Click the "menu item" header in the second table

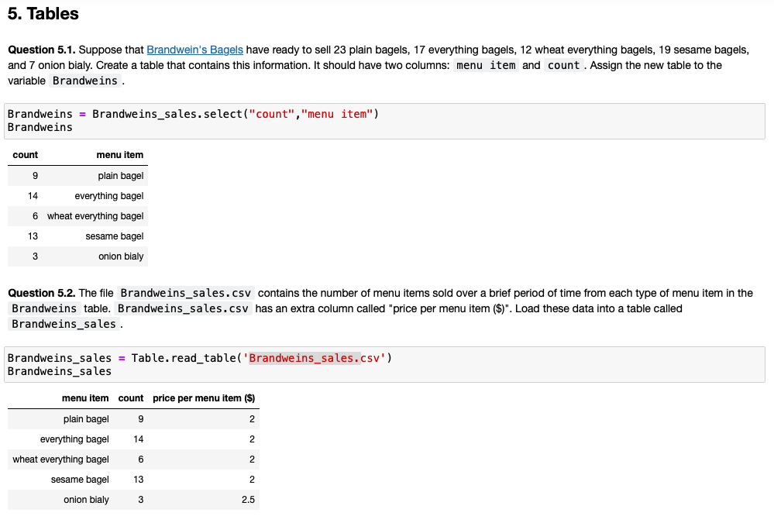point(85,398)
